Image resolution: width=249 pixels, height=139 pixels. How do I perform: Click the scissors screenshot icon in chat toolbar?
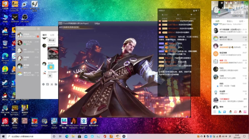click(x=52, y=84)
